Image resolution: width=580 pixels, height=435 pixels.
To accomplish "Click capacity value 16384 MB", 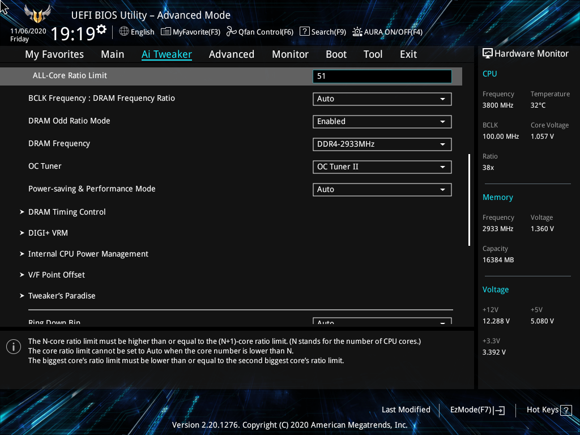I will click(x=498, y=260).
